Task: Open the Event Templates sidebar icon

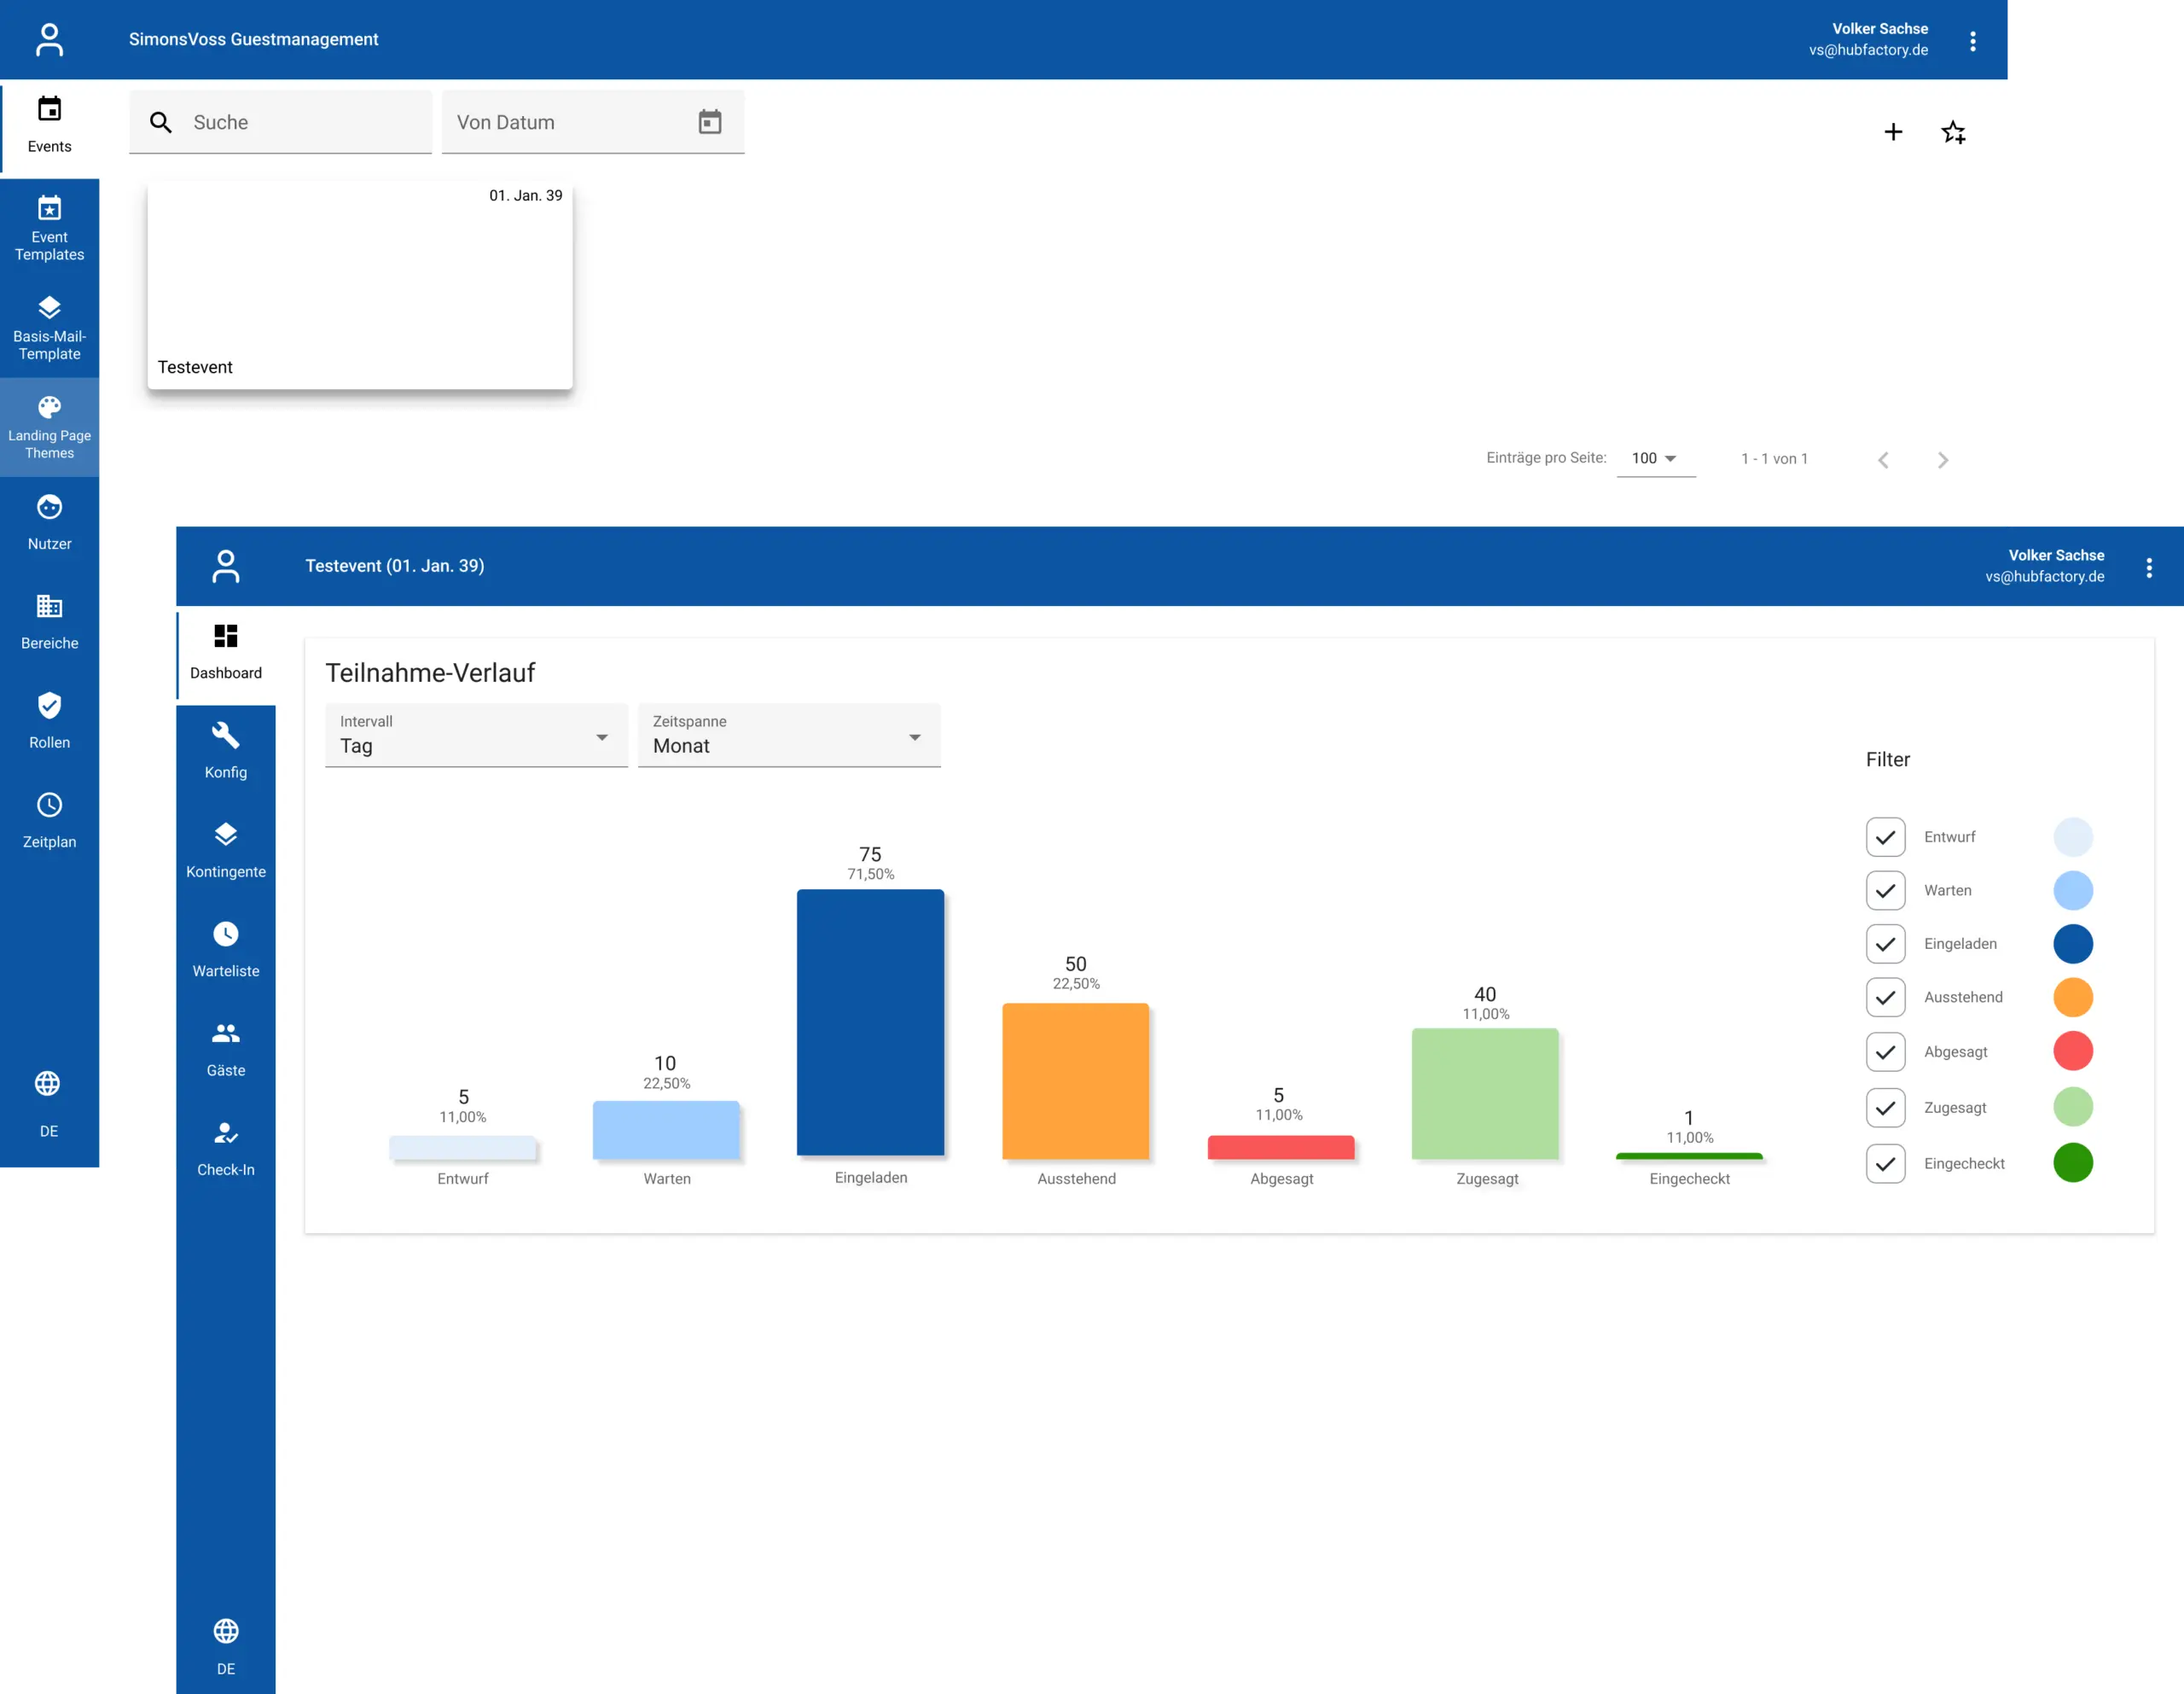Action: [x=49, y=208]
